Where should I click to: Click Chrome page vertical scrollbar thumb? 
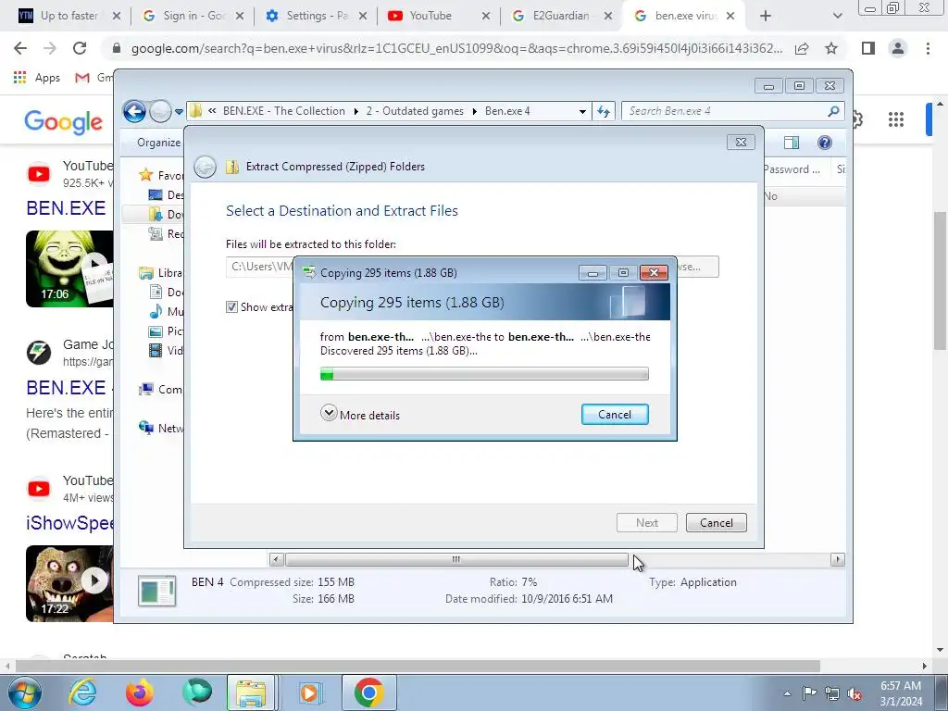(940, 281)
